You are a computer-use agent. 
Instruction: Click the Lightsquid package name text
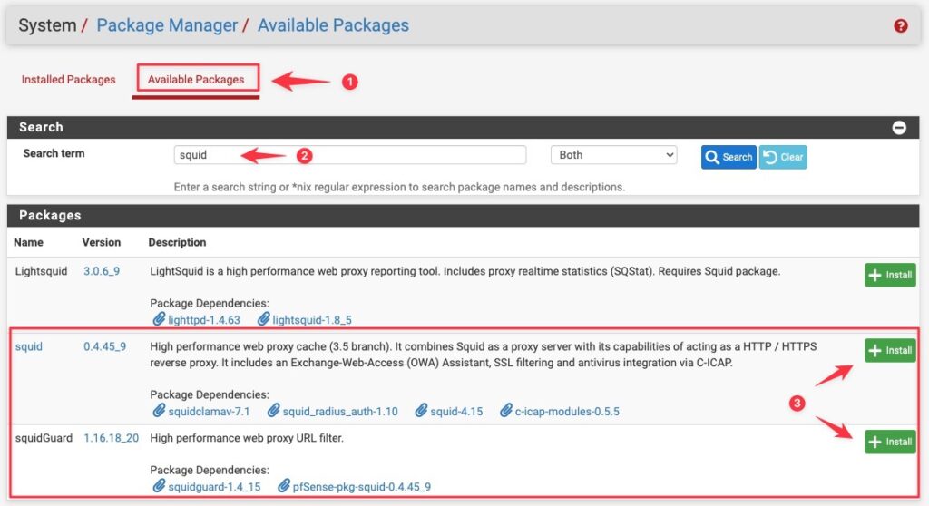point(41,271)
